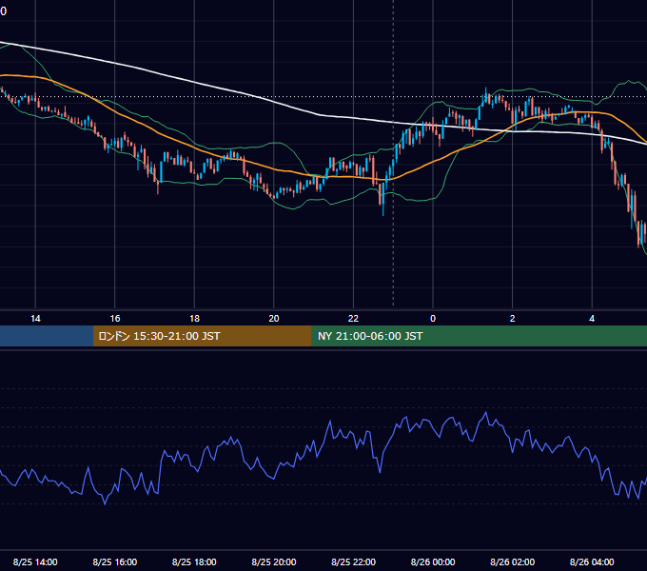
Task: Click hour label 2 on upper axis
Action: click(513, 319)
